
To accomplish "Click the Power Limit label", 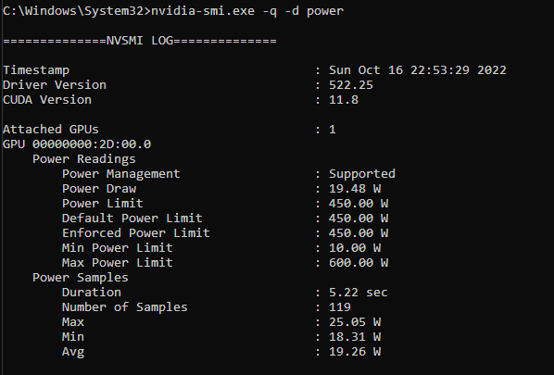I will click(103, 204).
